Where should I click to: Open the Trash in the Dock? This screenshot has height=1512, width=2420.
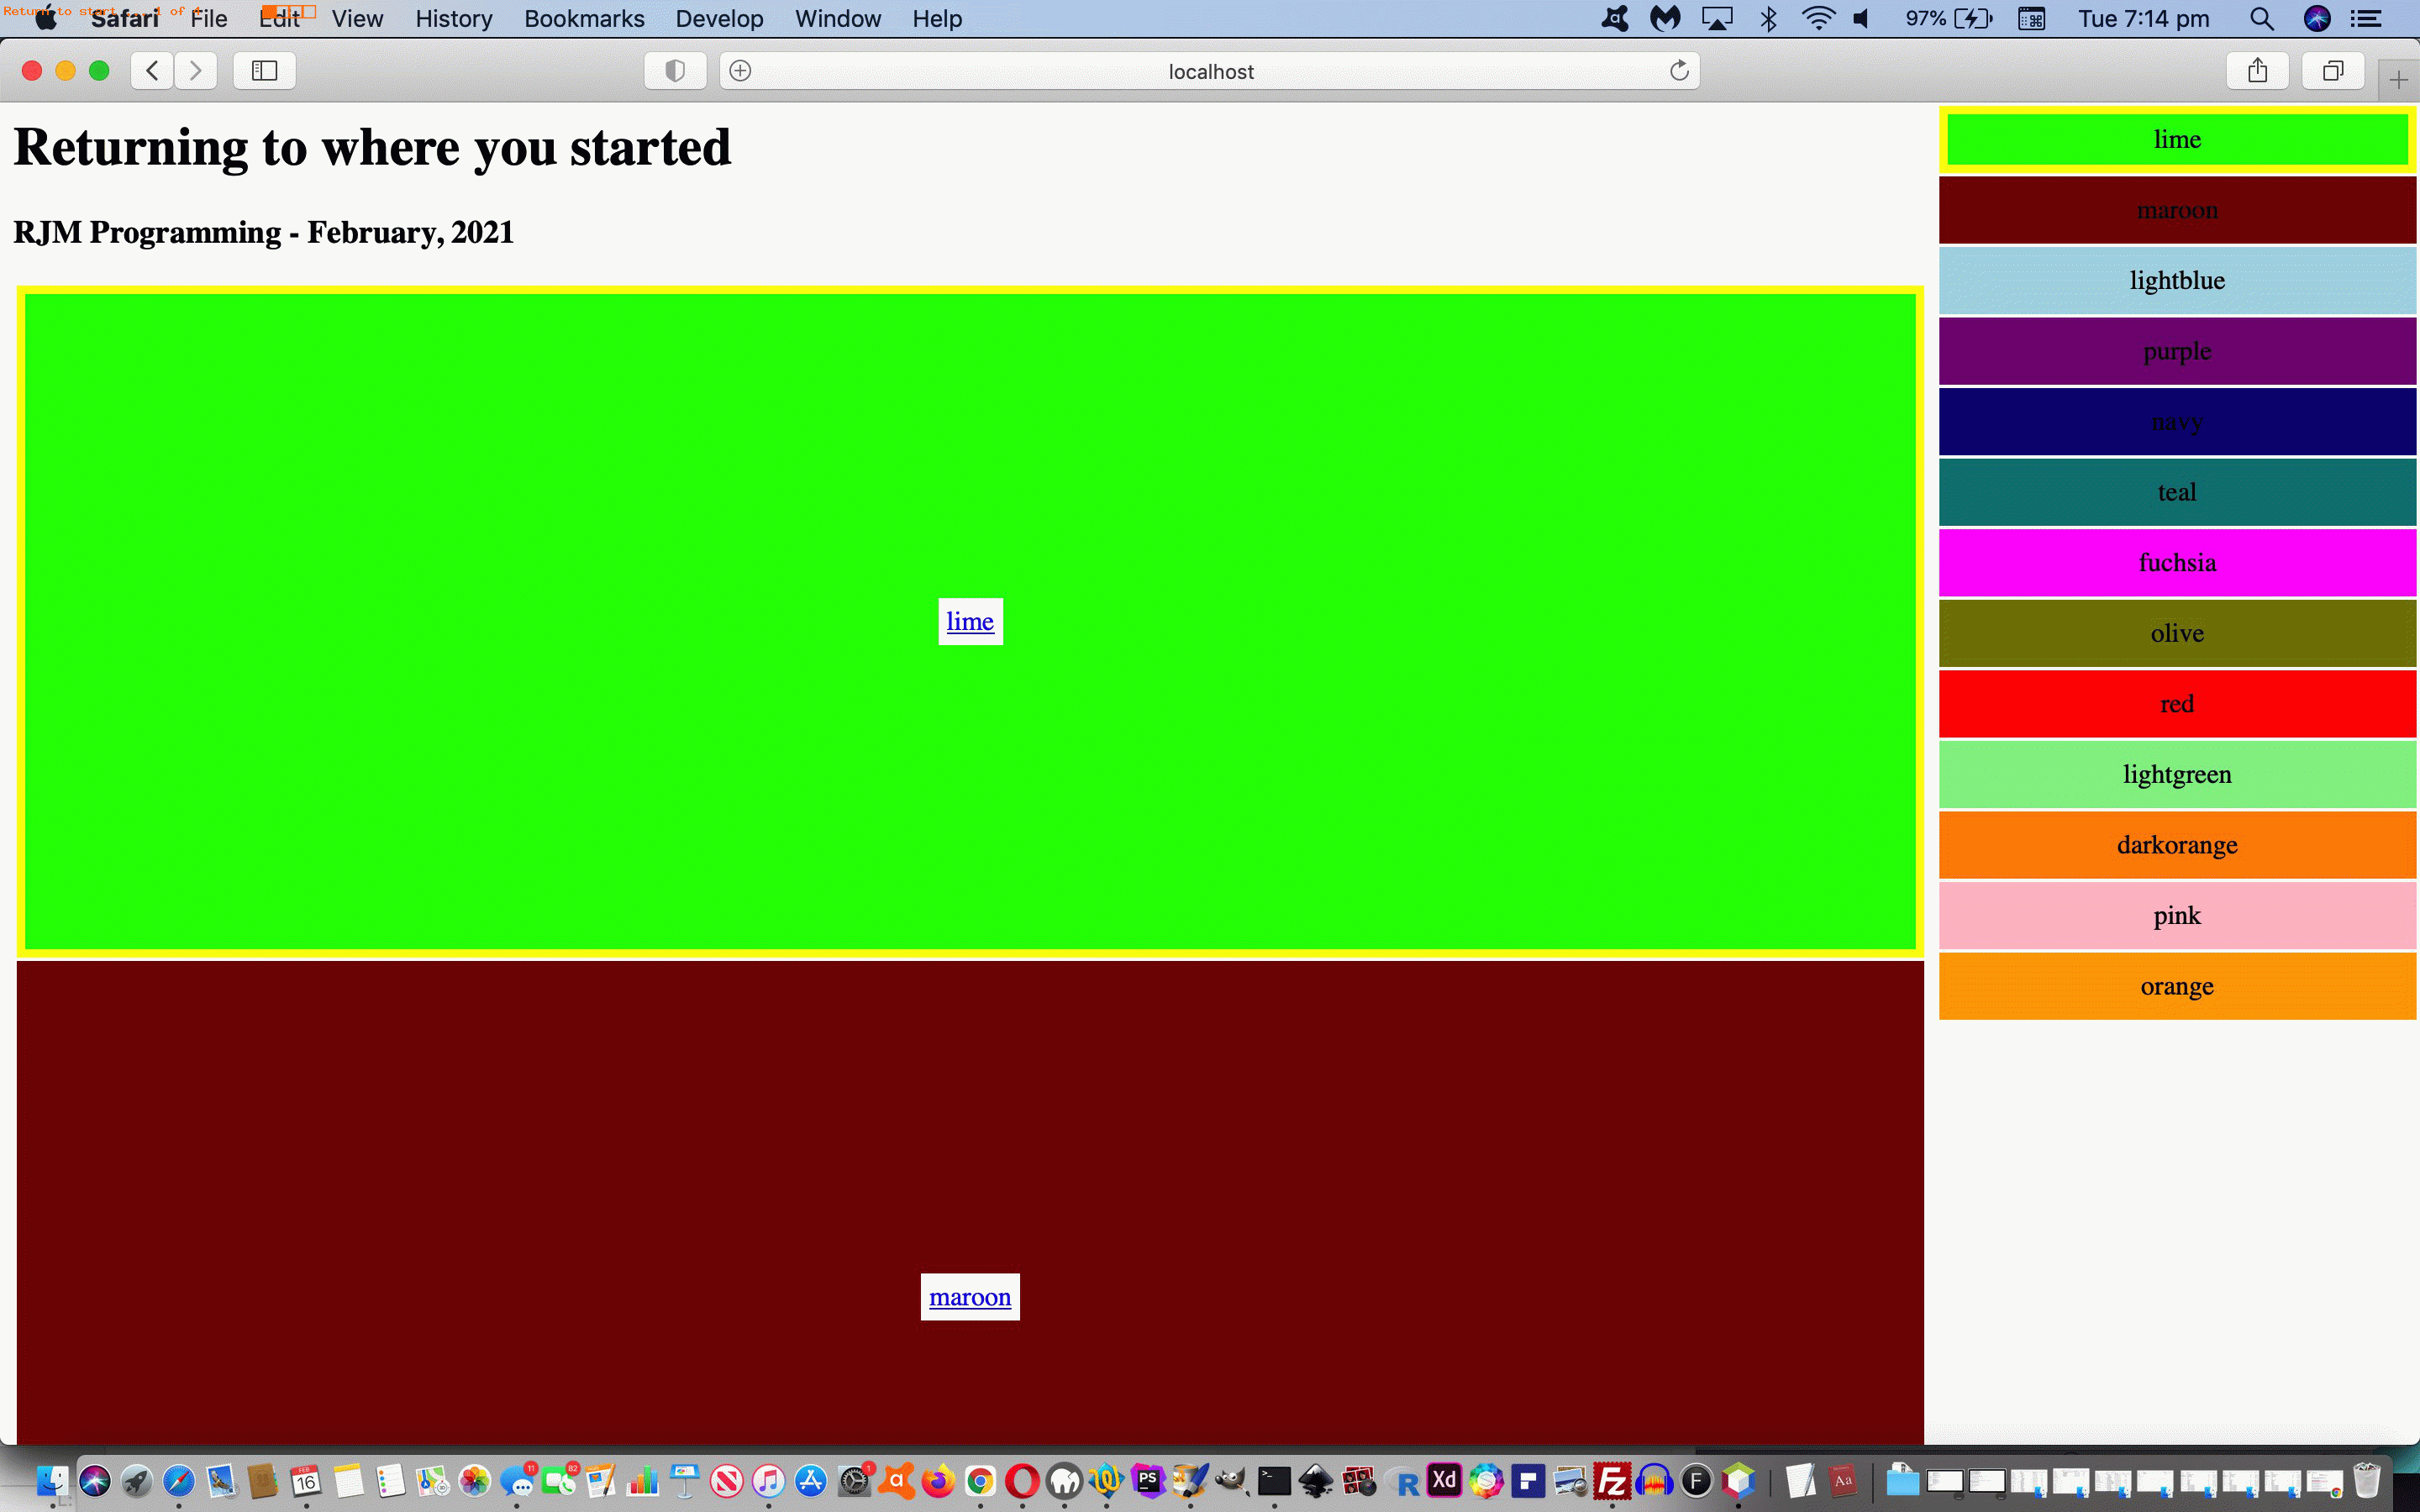2367,1481
